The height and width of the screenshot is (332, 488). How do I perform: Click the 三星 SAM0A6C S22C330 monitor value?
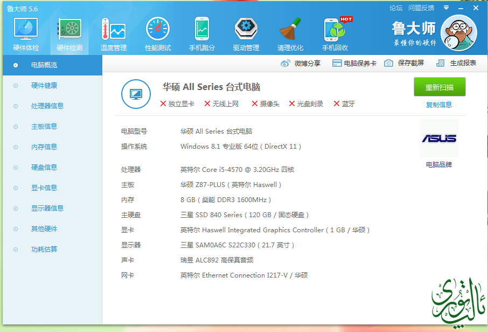(237, 245)
